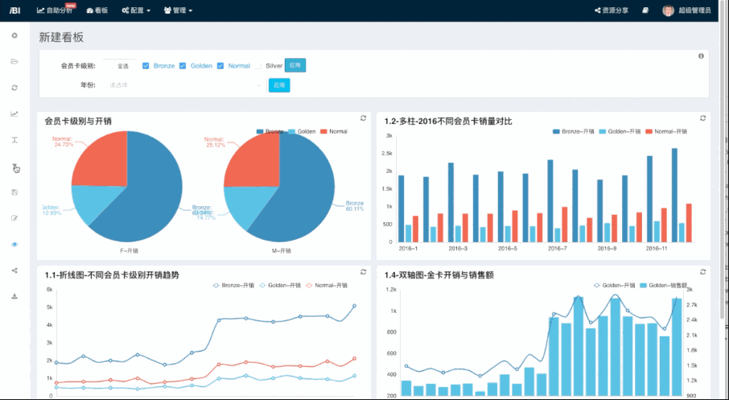Uncheck the Bronze checkbox
Viewport: 729px width, 400px height.
point(146,66)
